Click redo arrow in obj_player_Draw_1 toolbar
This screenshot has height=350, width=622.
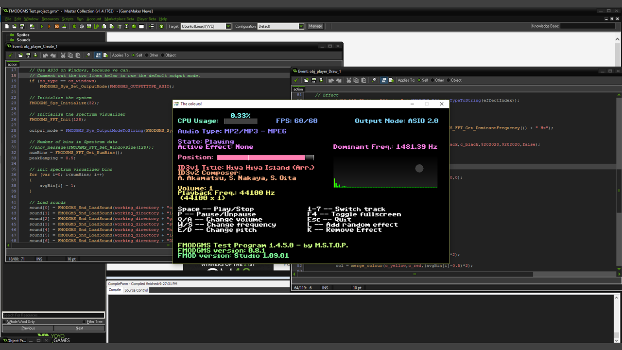point(339,80)
